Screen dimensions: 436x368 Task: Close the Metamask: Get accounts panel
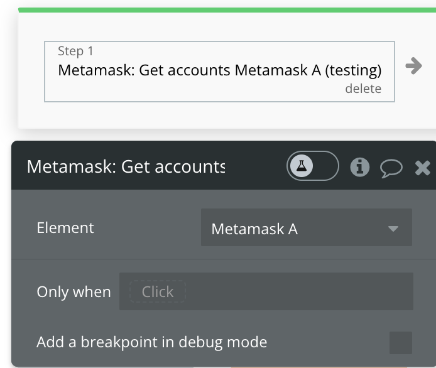click(x=423, y=168)
